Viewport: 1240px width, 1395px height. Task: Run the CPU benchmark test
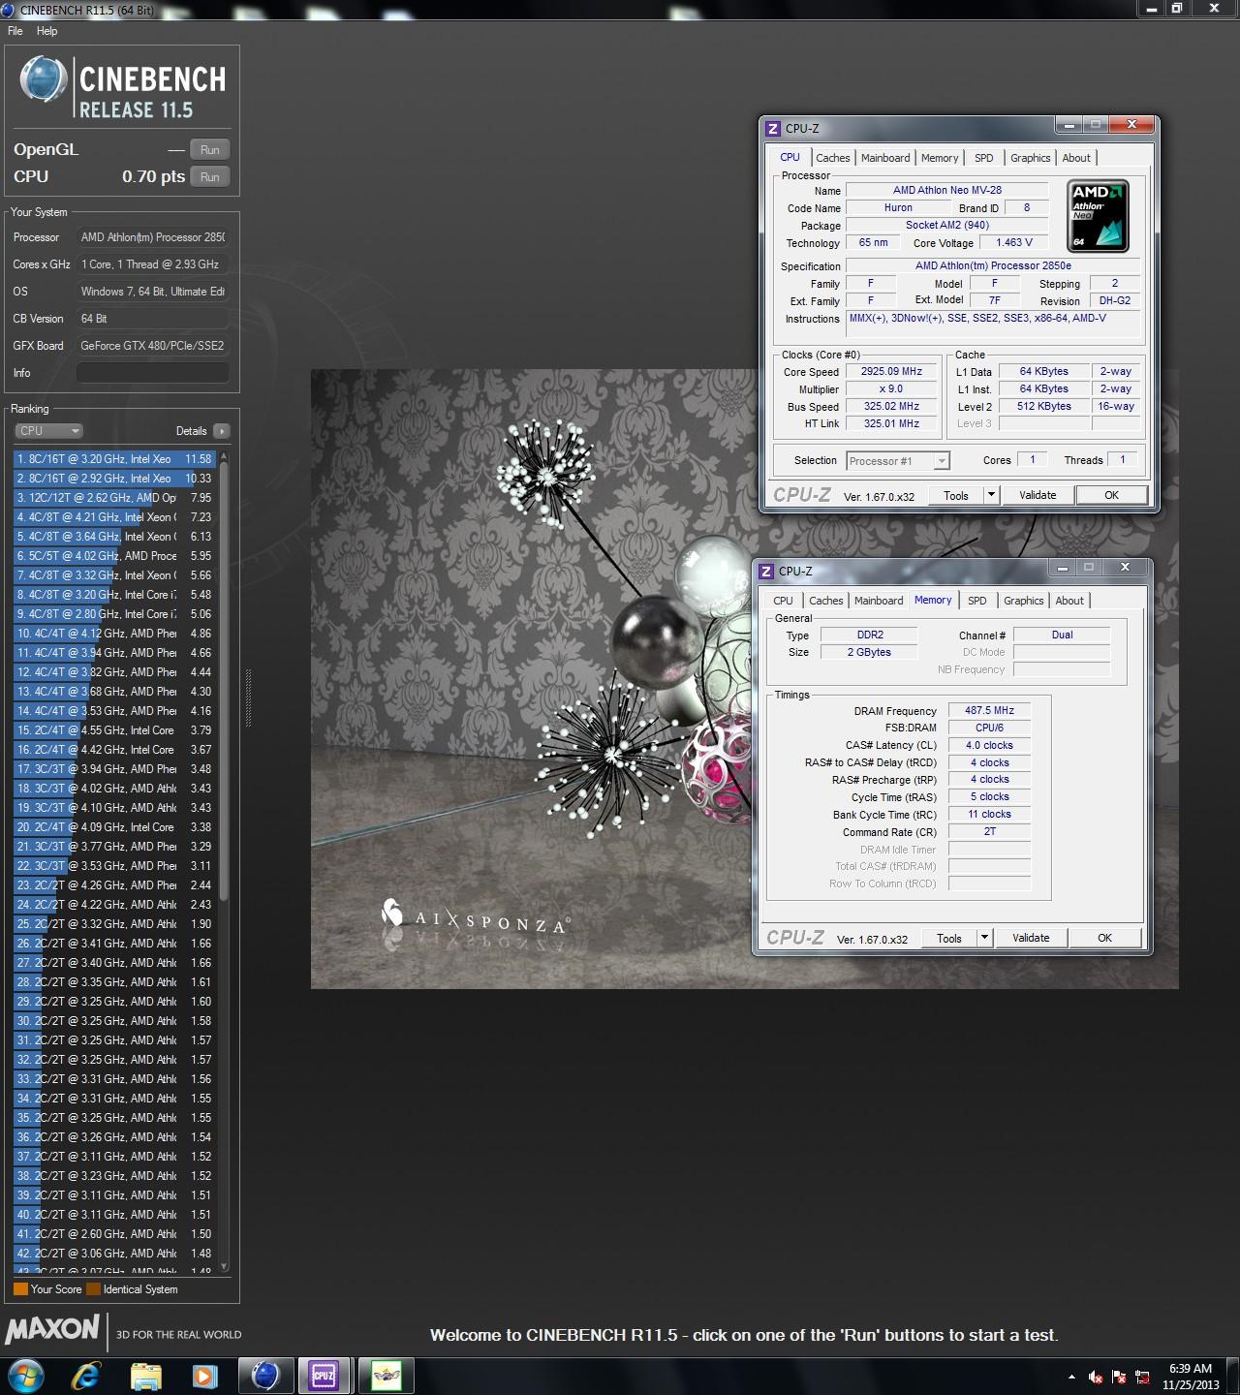pyautogui.click(x=210, y=177)
